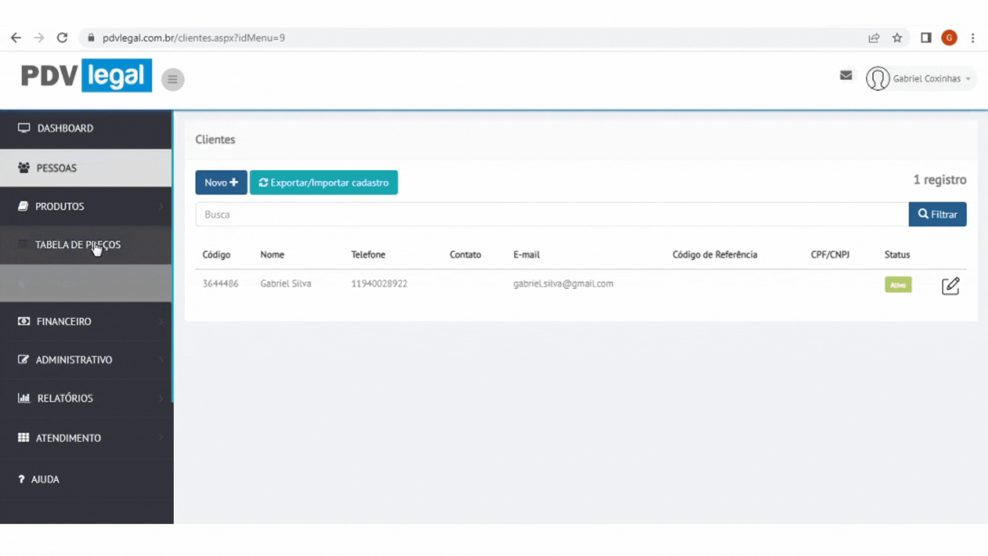The height and width of the screenshot is (556, 988).
Task: Click the Novo button
Action: [x=221, y=183]
